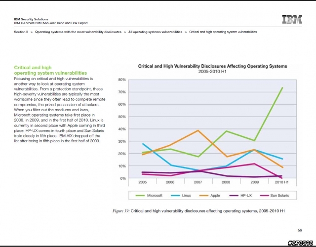Select Critical and high operating system vulnerabilities breadcrumb

223,32
